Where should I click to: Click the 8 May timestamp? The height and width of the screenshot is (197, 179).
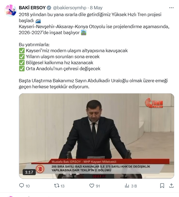pyautogui.click(x=96, y=8)
